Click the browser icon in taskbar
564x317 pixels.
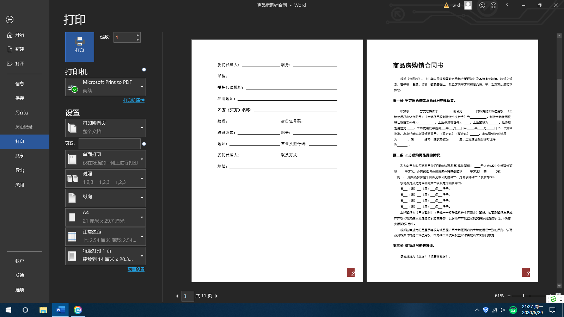pyautogui.click(x=78, y=310)
